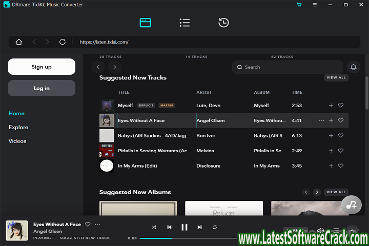
Task: Click the Sign up button
Action: (x=42, y=67)
